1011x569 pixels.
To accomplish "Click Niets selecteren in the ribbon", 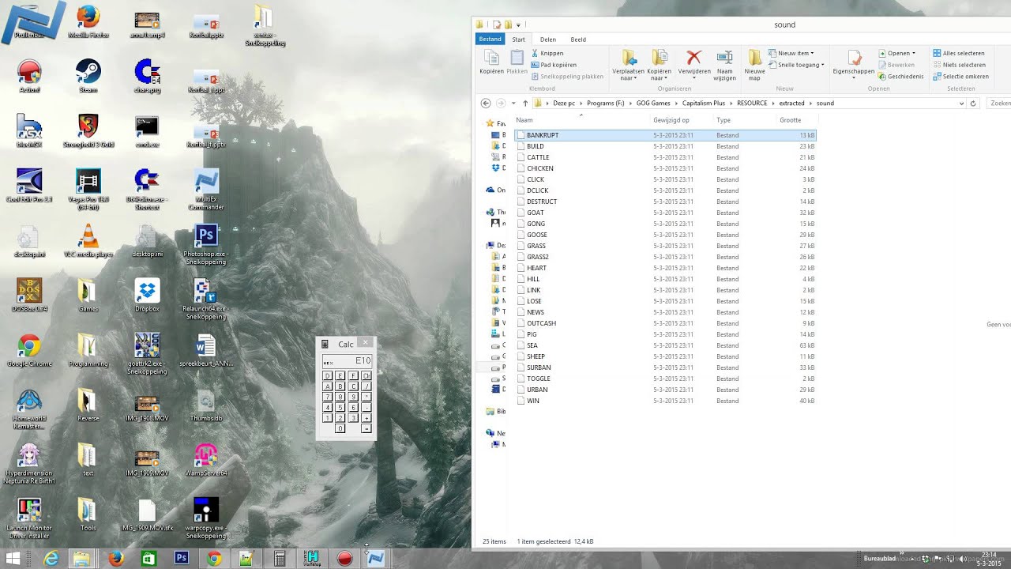I will click(959, 65).
